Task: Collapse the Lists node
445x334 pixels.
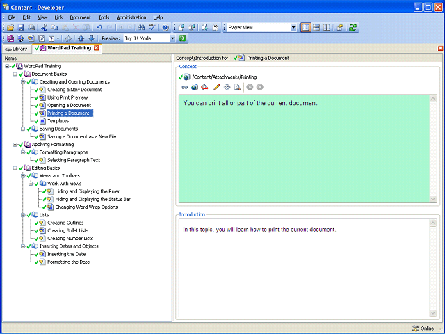Action: coord(23,215)
